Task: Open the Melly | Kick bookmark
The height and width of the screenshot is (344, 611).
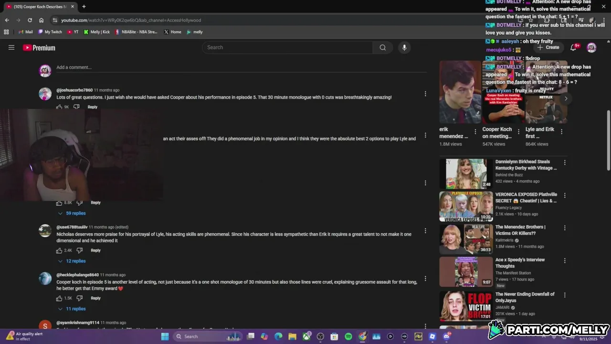Action: (x=97, y=32)
